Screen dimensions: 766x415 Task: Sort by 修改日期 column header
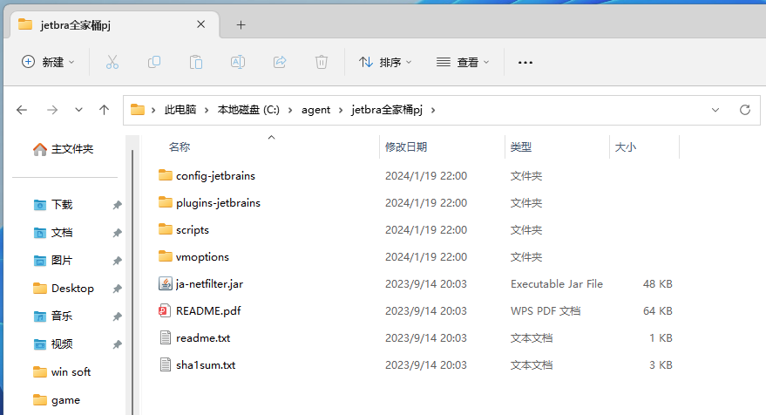pos(406,147)
